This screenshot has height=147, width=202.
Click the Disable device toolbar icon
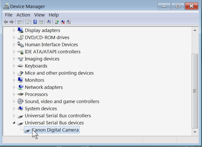pos(68,22)
